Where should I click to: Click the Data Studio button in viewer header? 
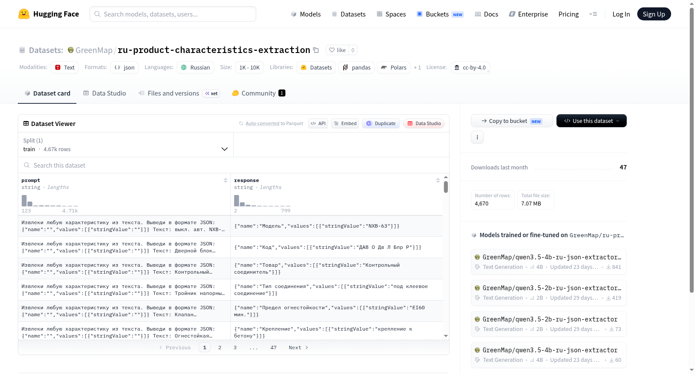coord(424,123)
